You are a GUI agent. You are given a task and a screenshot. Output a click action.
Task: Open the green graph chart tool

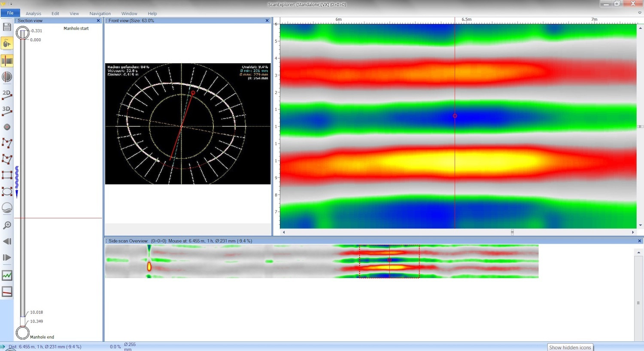point(7,275)
